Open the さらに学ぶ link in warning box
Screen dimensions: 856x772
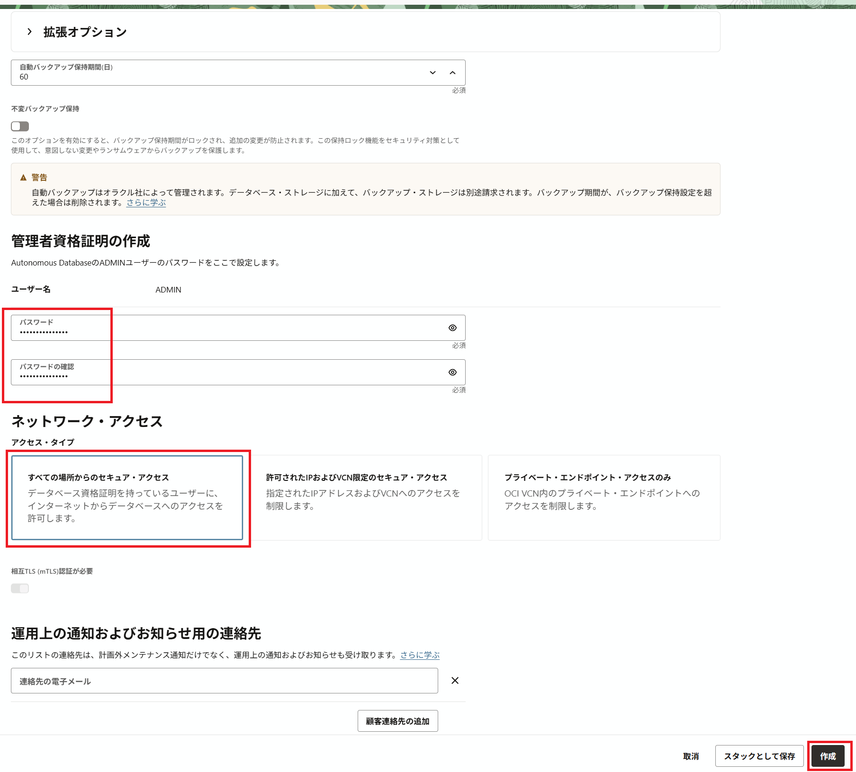tap(146, 203)
